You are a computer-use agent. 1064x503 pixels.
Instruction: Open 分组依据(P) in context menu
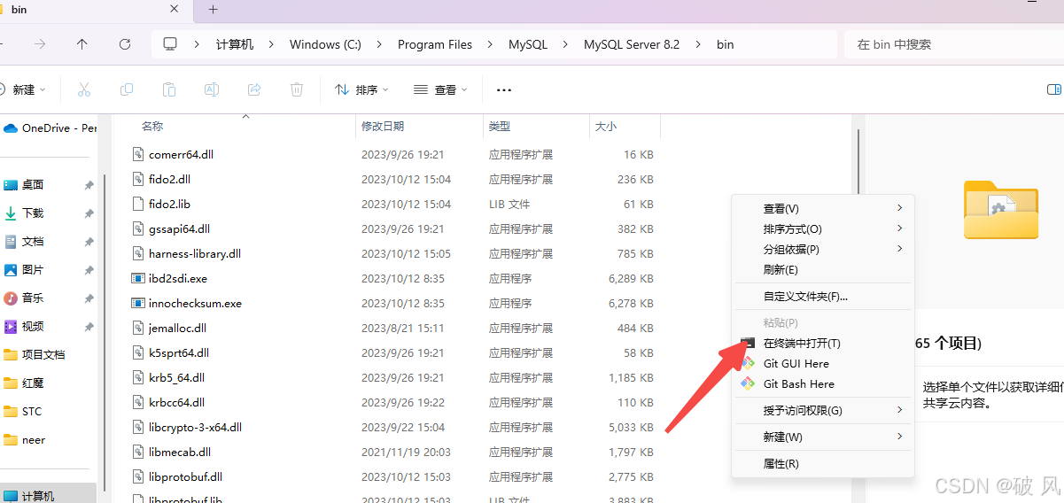coord(824,249)
